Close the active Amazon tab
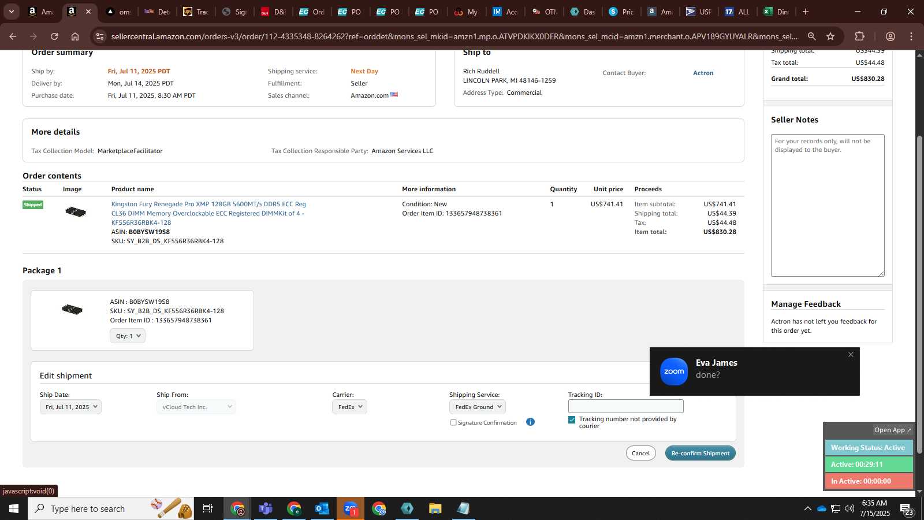 click(x=88, y=12)
